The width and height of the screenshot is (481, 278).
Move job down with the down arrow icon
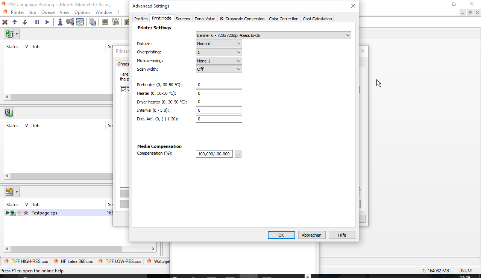pos(24,22)
